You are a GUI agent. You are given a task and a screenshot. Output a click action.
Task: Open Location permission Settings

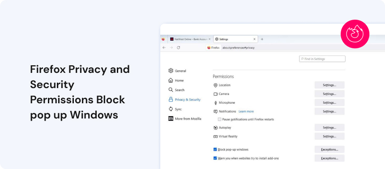(x=329, y=85)
